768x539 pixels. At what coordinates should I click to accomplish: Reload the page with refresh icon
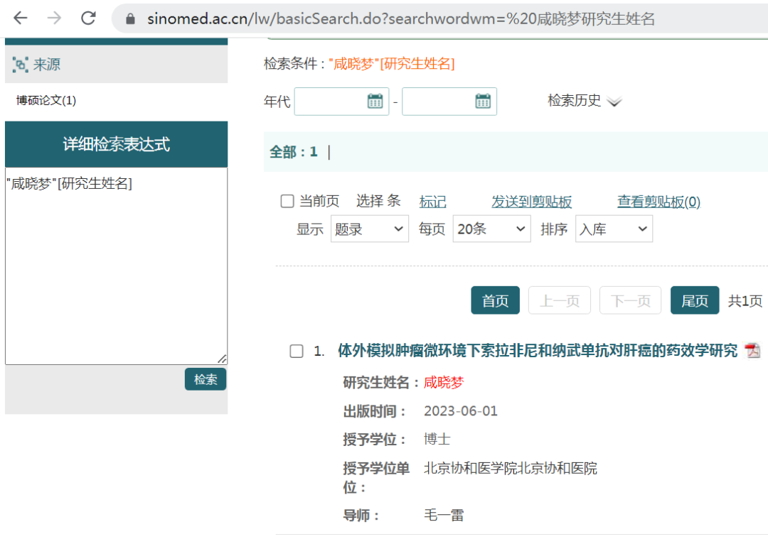88,18
